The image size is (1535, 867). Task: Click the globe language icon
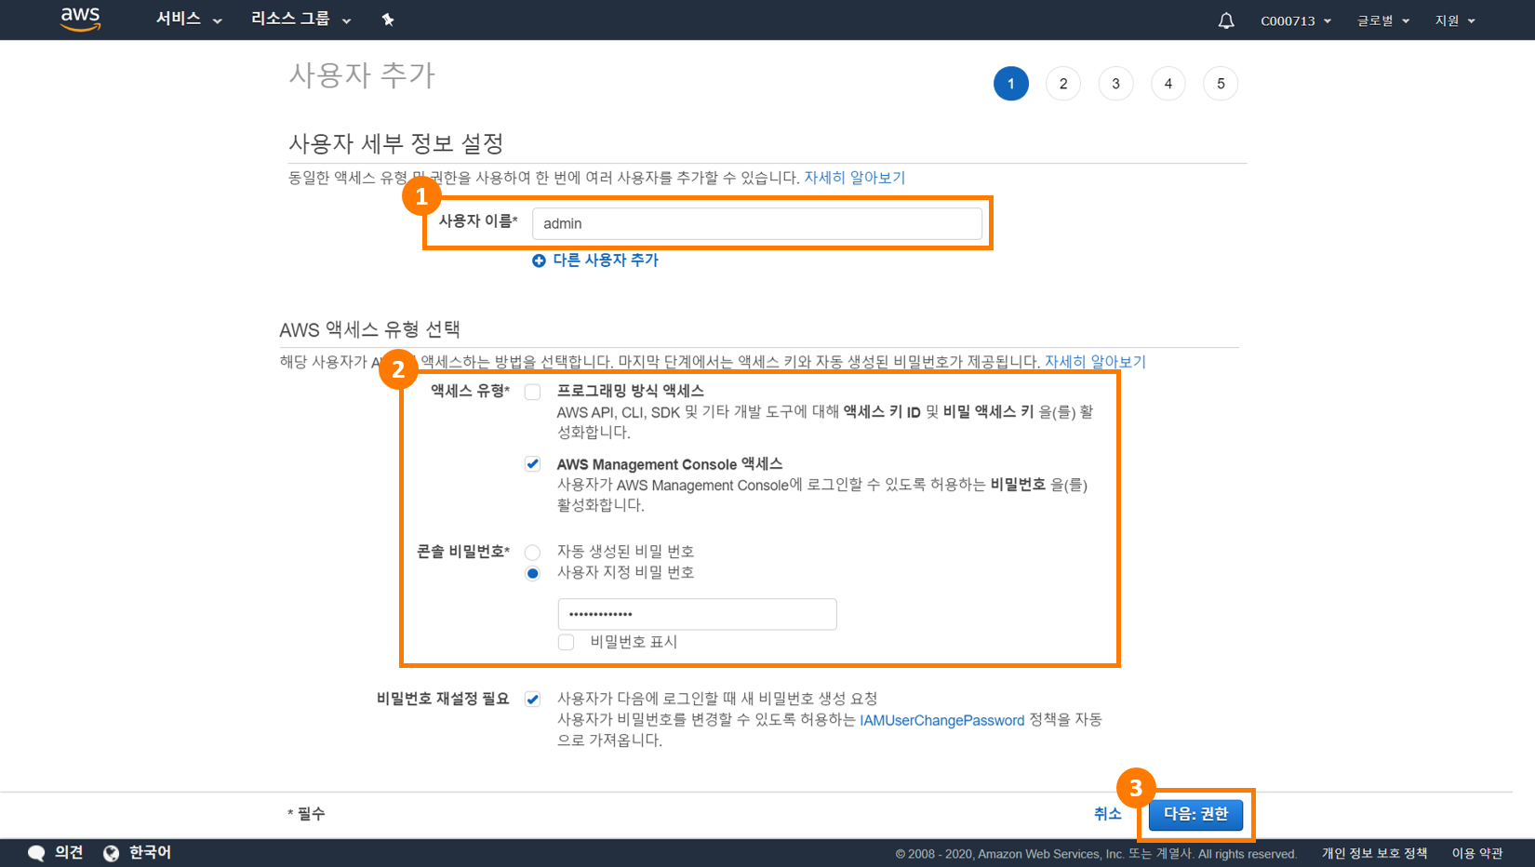pyautogui.click(x=111, y=853)
